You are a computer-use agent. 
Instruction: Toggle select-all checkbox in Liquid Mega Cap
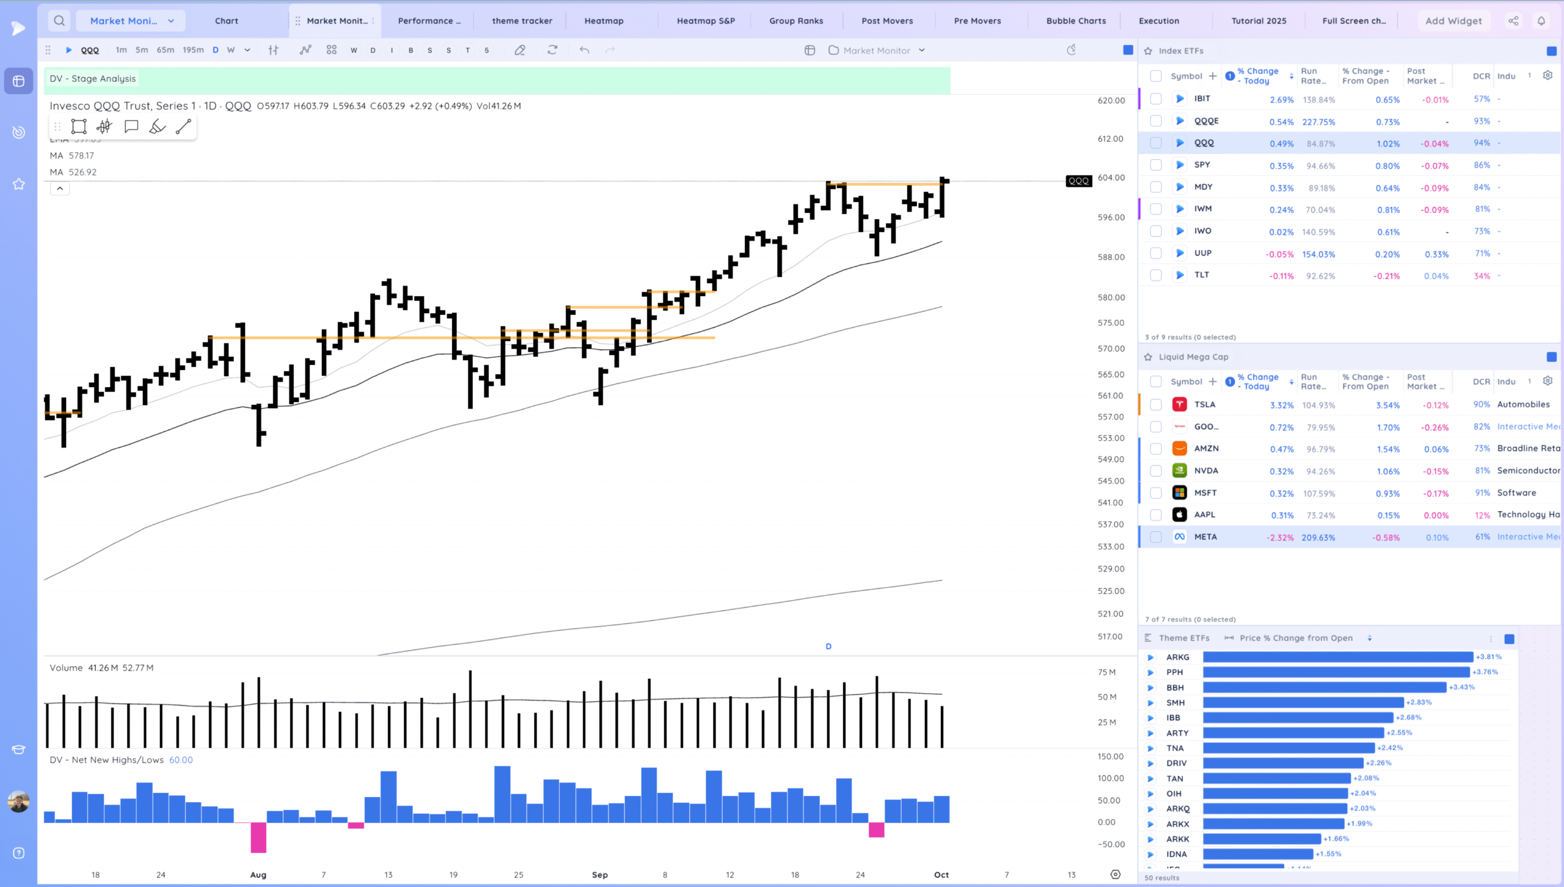click(1156, 382)
